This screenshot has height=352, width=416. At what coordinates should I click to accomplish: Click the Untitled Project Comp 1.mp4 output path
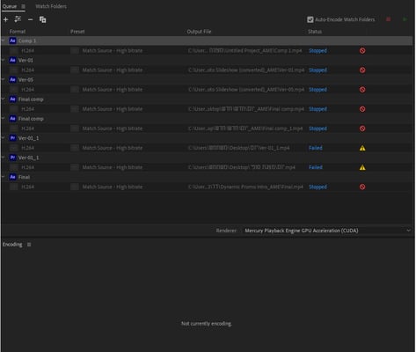coord(245,51)
